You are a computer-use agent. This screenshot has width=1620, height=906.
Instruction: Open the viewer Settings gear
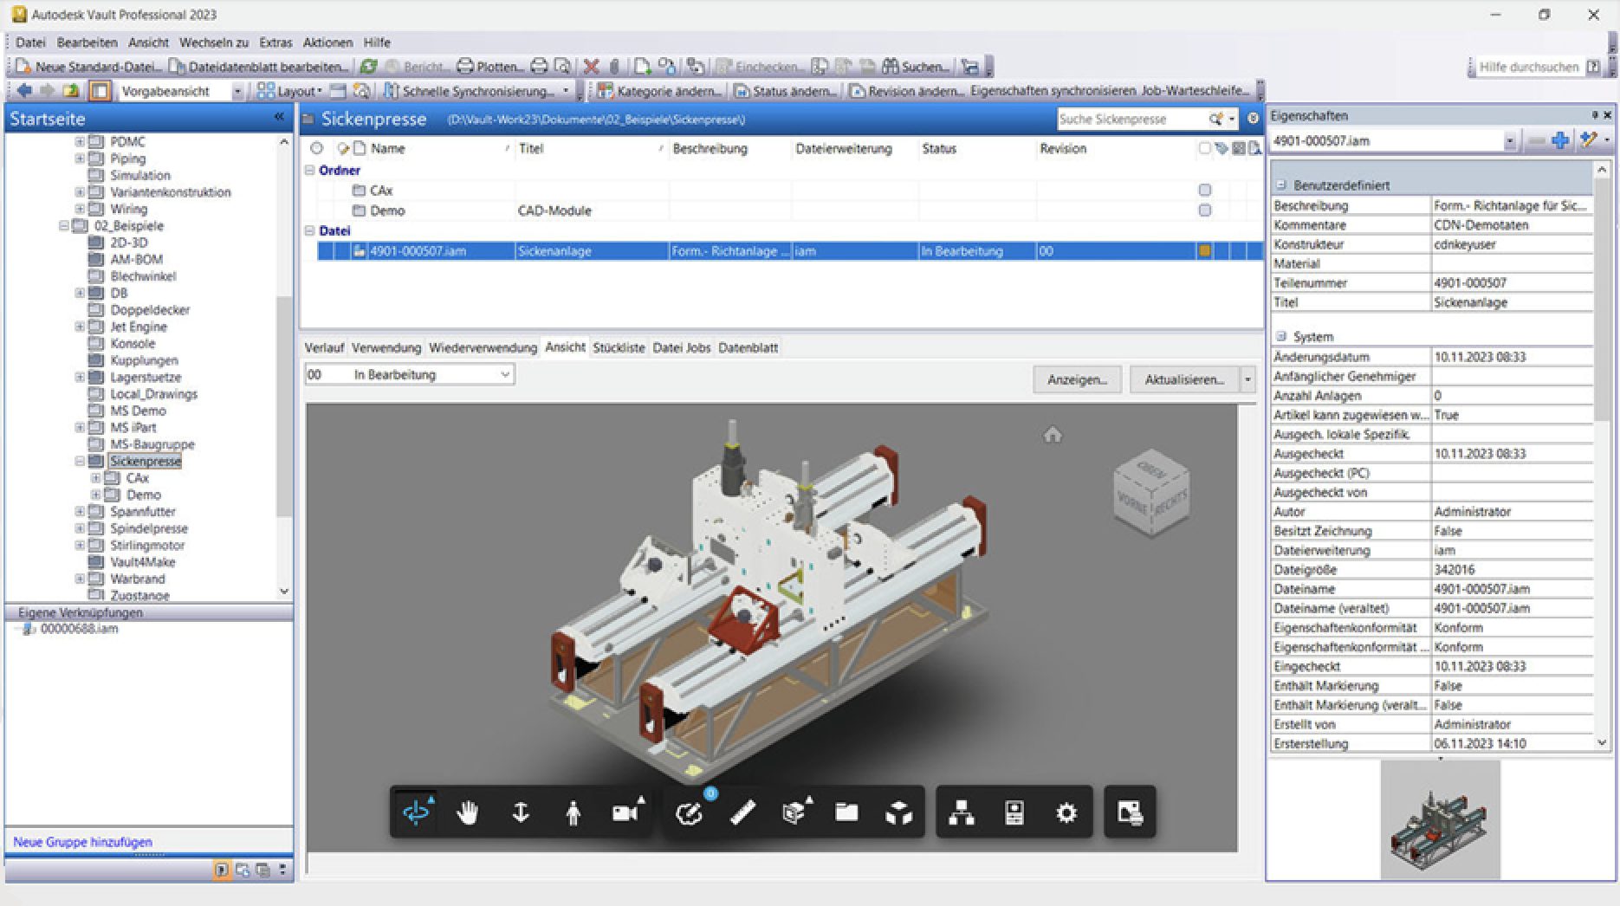tap(1066, 812)
